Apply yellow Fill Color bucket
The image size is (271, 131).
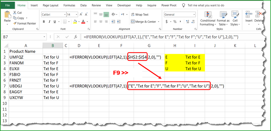[75, 22]
